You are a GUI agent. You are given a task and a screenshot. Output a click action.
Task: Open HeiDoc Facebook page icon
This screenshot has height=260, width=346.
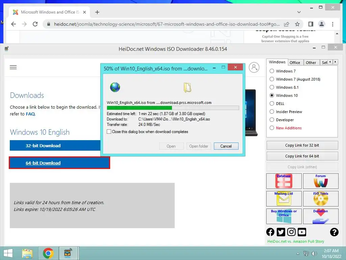(270, 232)
